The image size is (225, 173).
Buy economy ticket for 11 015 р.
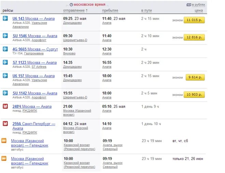click(x=194, y=20)
